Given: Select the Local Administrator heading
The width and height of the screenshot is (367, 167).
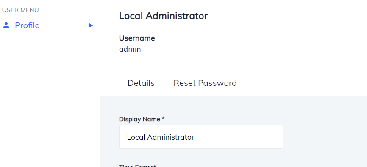Looking at the screenshot, I should 163,16.
